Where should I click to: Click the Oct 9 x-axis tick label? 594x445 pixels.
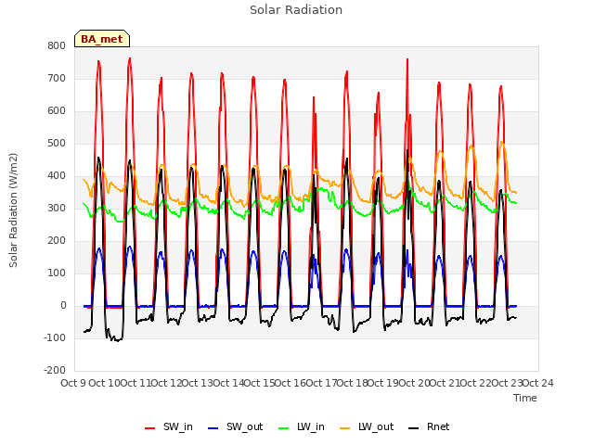pyautogui.click(x=73, y=383)
